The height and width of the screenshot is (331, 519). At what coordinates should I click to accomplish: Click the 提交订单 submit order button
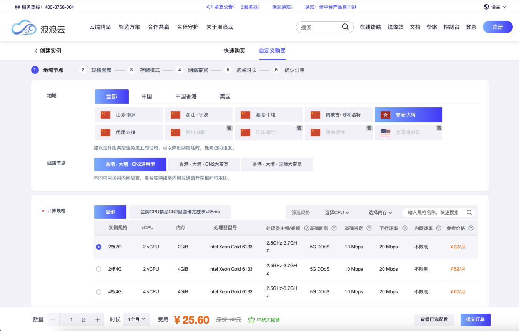476,319
